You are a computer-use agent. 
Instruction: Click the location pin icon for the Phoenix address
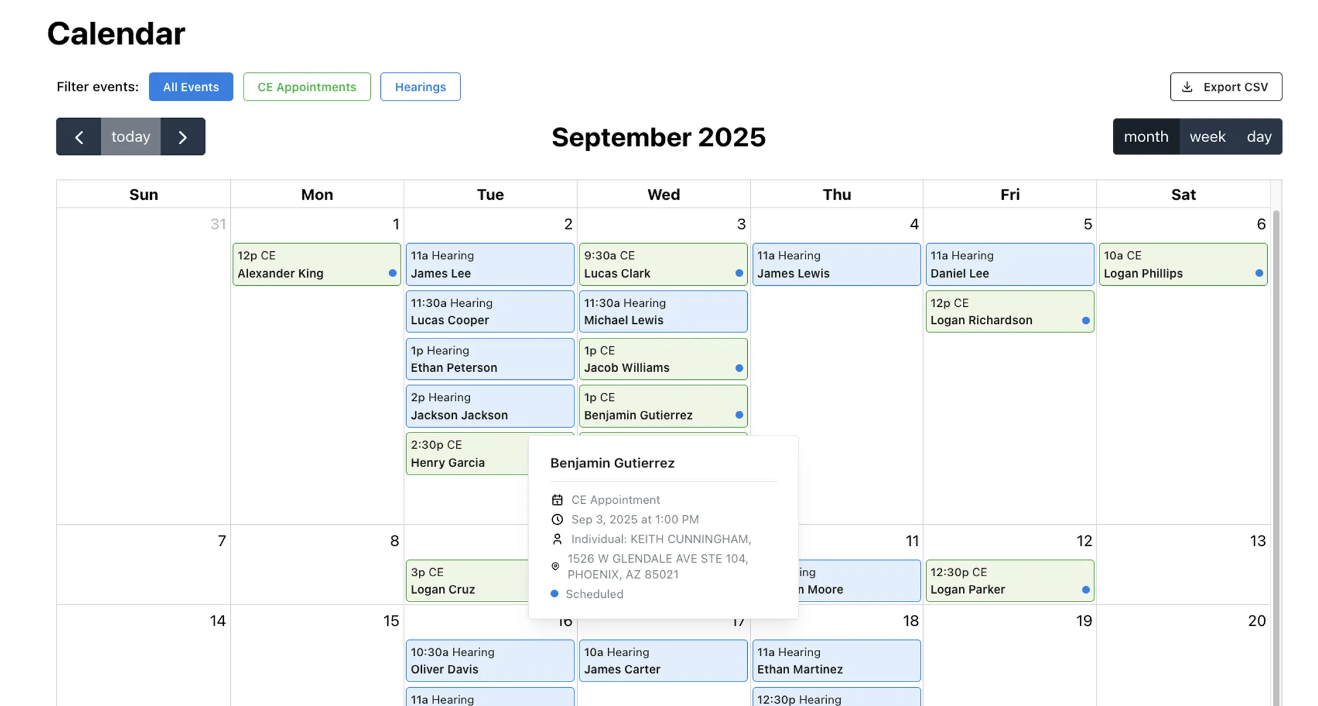click(556, 566)
